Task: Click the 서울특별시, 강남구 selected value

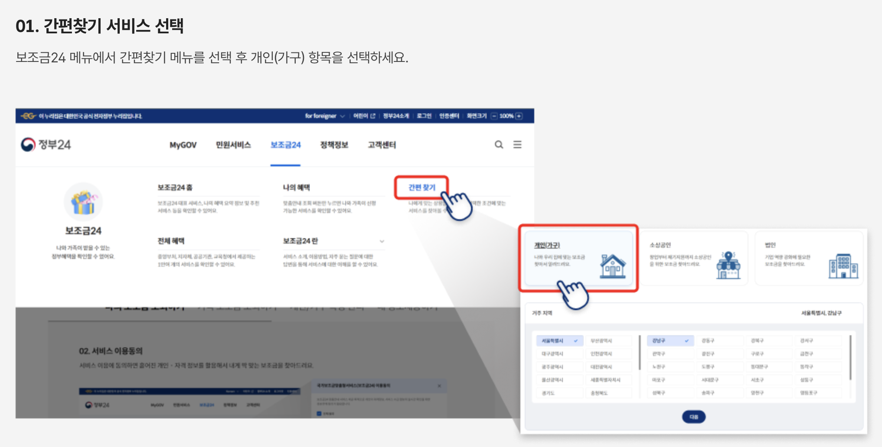Action: click(x=821, y=313)
